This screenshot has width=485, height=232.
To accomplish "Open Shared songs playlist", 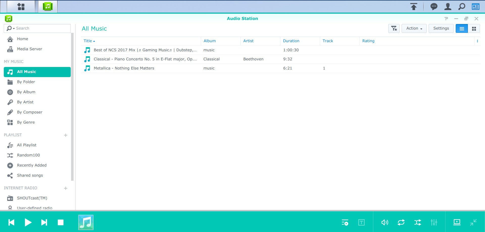I will click(x=37, y=175).
